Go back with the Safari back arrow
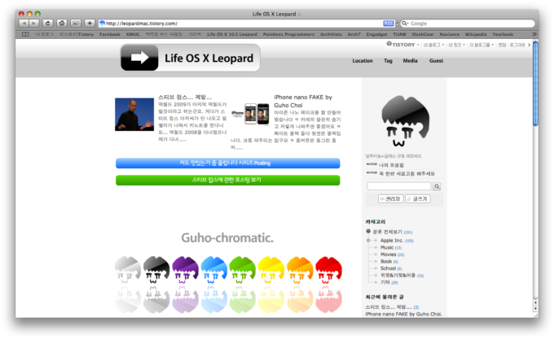 (x=24, y=24)
